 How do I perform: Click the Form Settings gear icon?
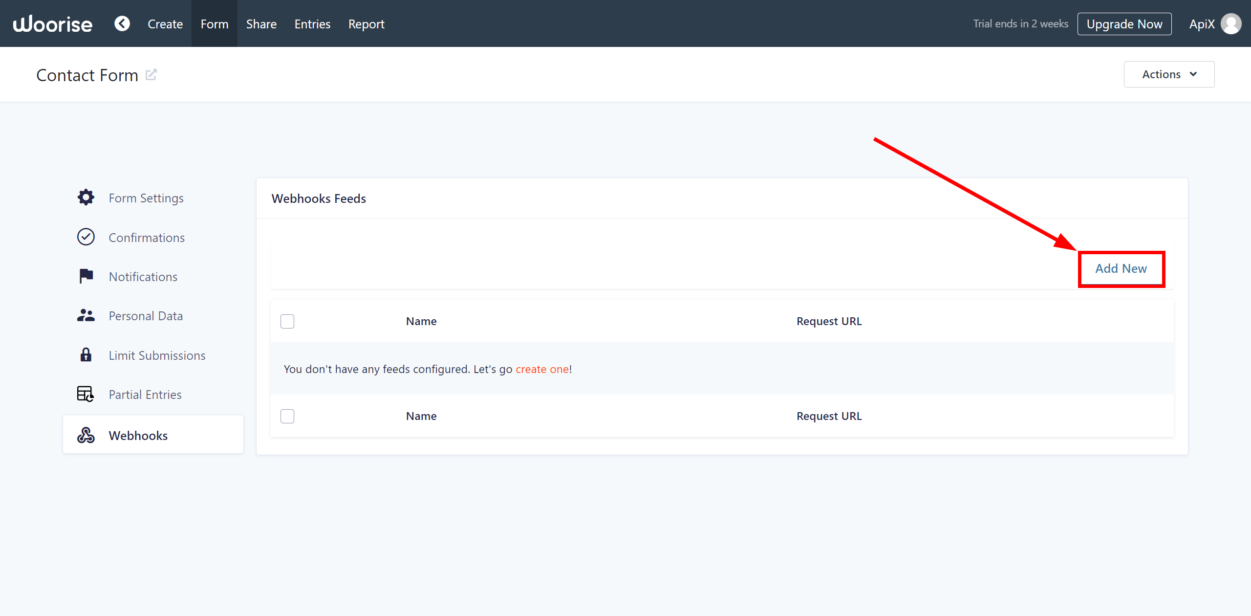[x=86, y=198]
